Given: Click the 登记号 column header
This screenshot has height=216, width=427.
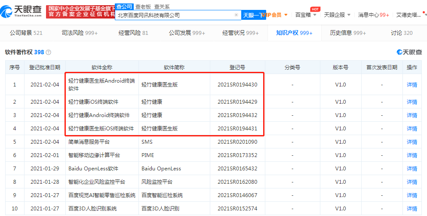Looking at the screenshot, I should [237, 68].
